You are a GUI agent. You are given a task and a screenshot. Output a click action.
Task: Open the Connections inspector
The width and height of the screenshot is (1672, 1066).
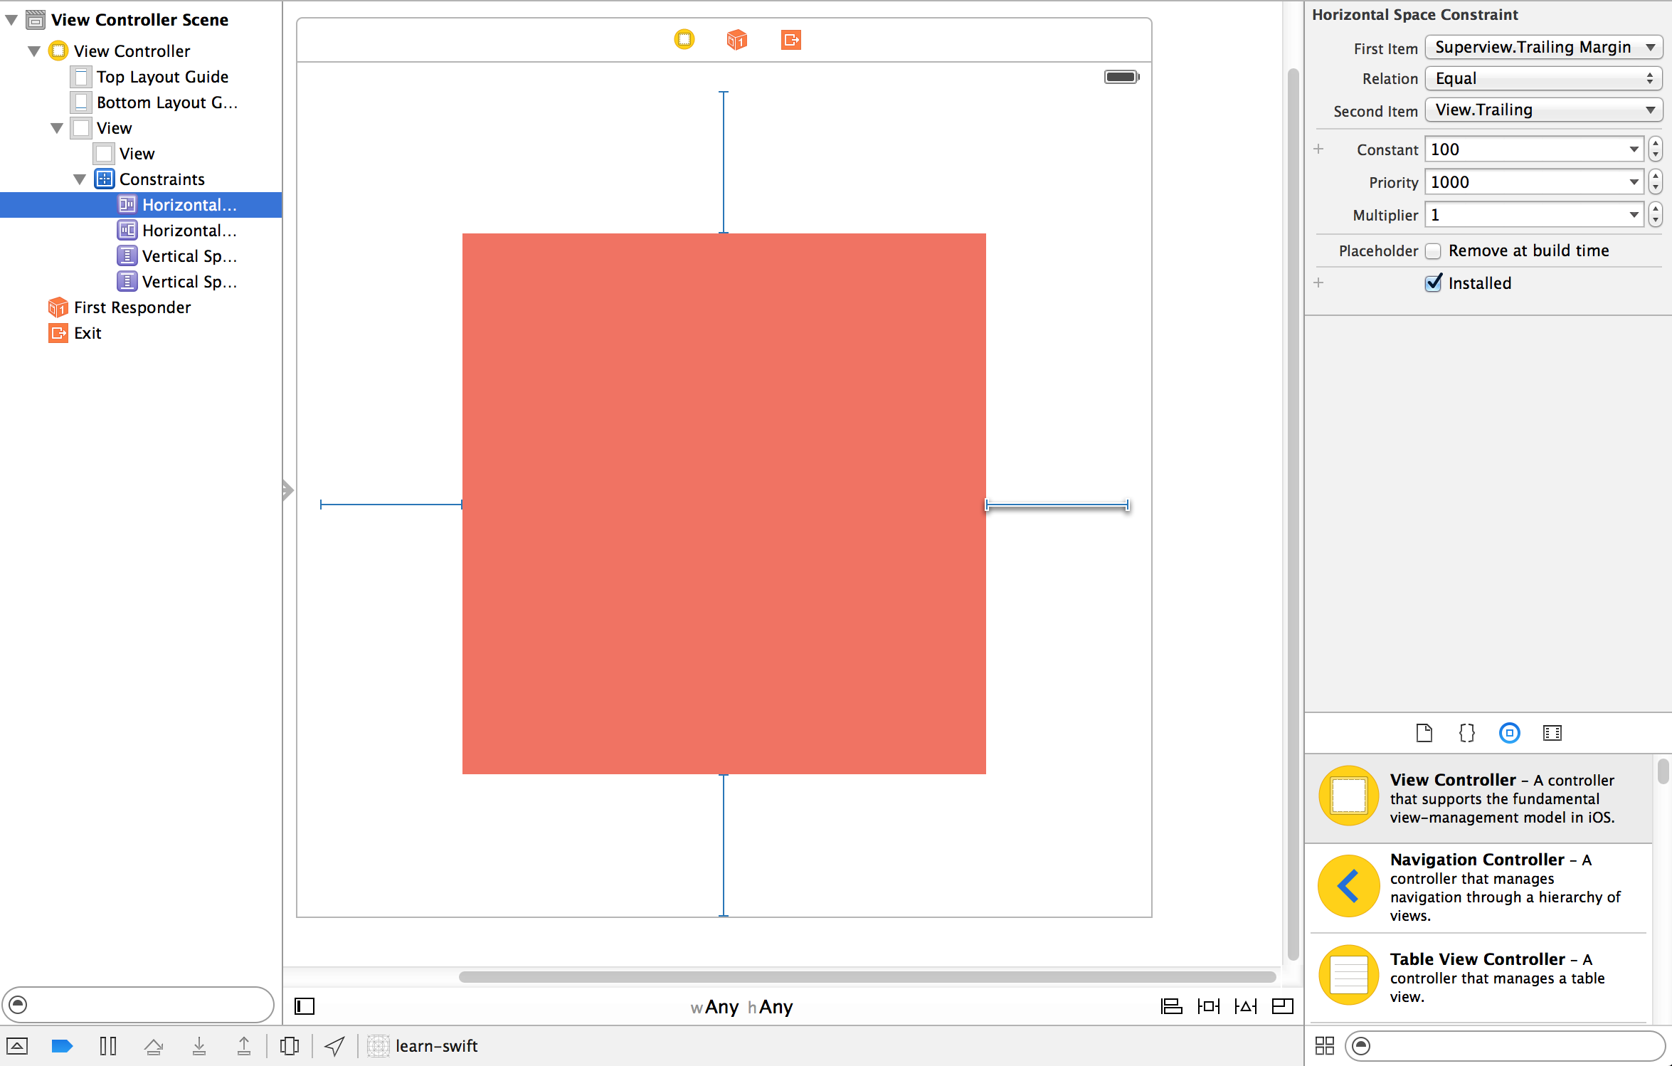(1552, 733)
